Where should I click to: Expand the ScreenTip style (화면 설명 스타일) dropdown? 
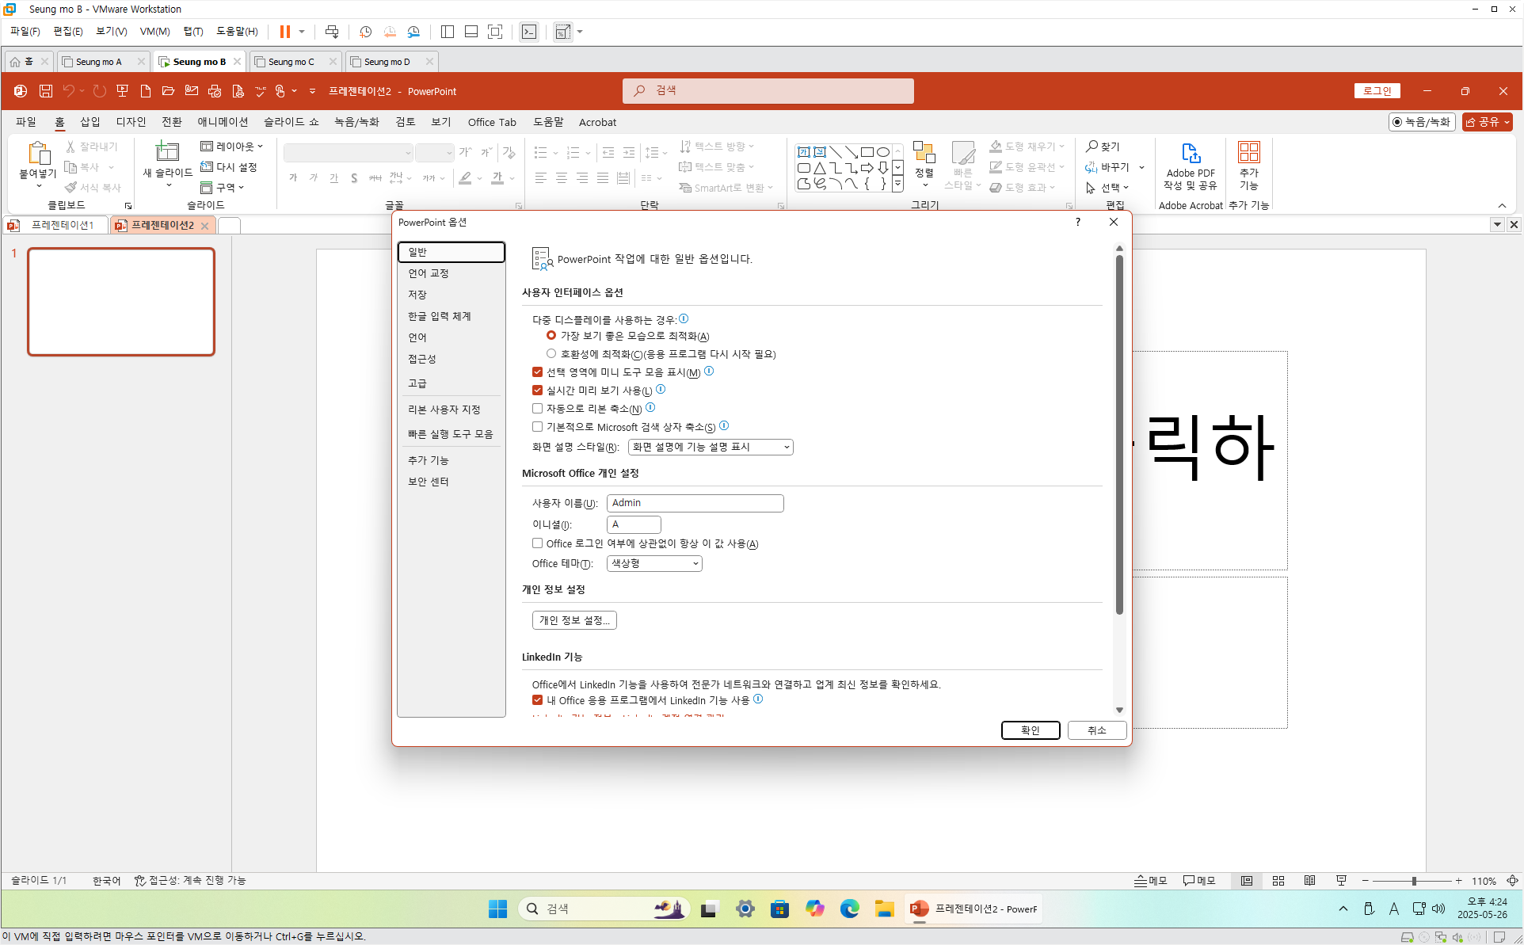710,447
